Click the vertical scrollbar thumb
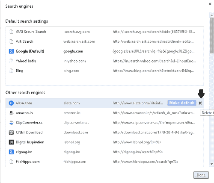The height and width of the screenshot is (183, 214). coord(211,35)
